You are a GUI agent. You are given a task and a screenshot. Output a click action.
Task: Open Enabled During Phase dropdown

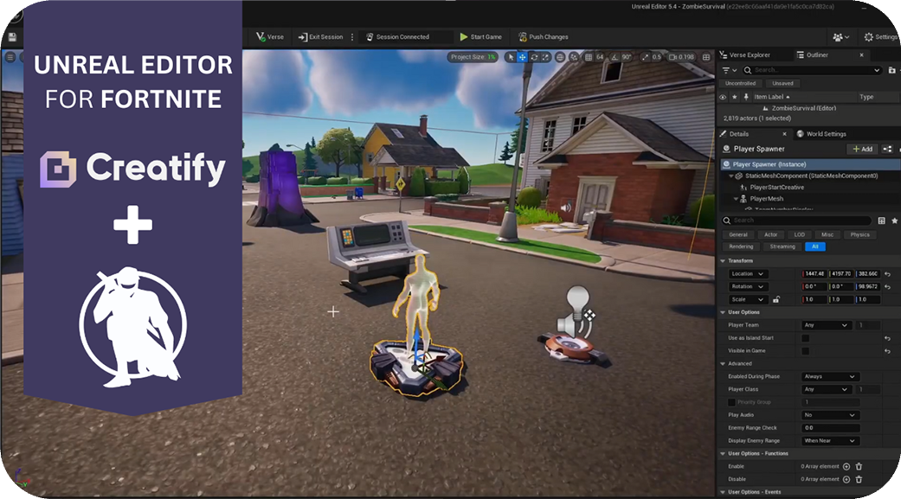click(x=830, y=377)
